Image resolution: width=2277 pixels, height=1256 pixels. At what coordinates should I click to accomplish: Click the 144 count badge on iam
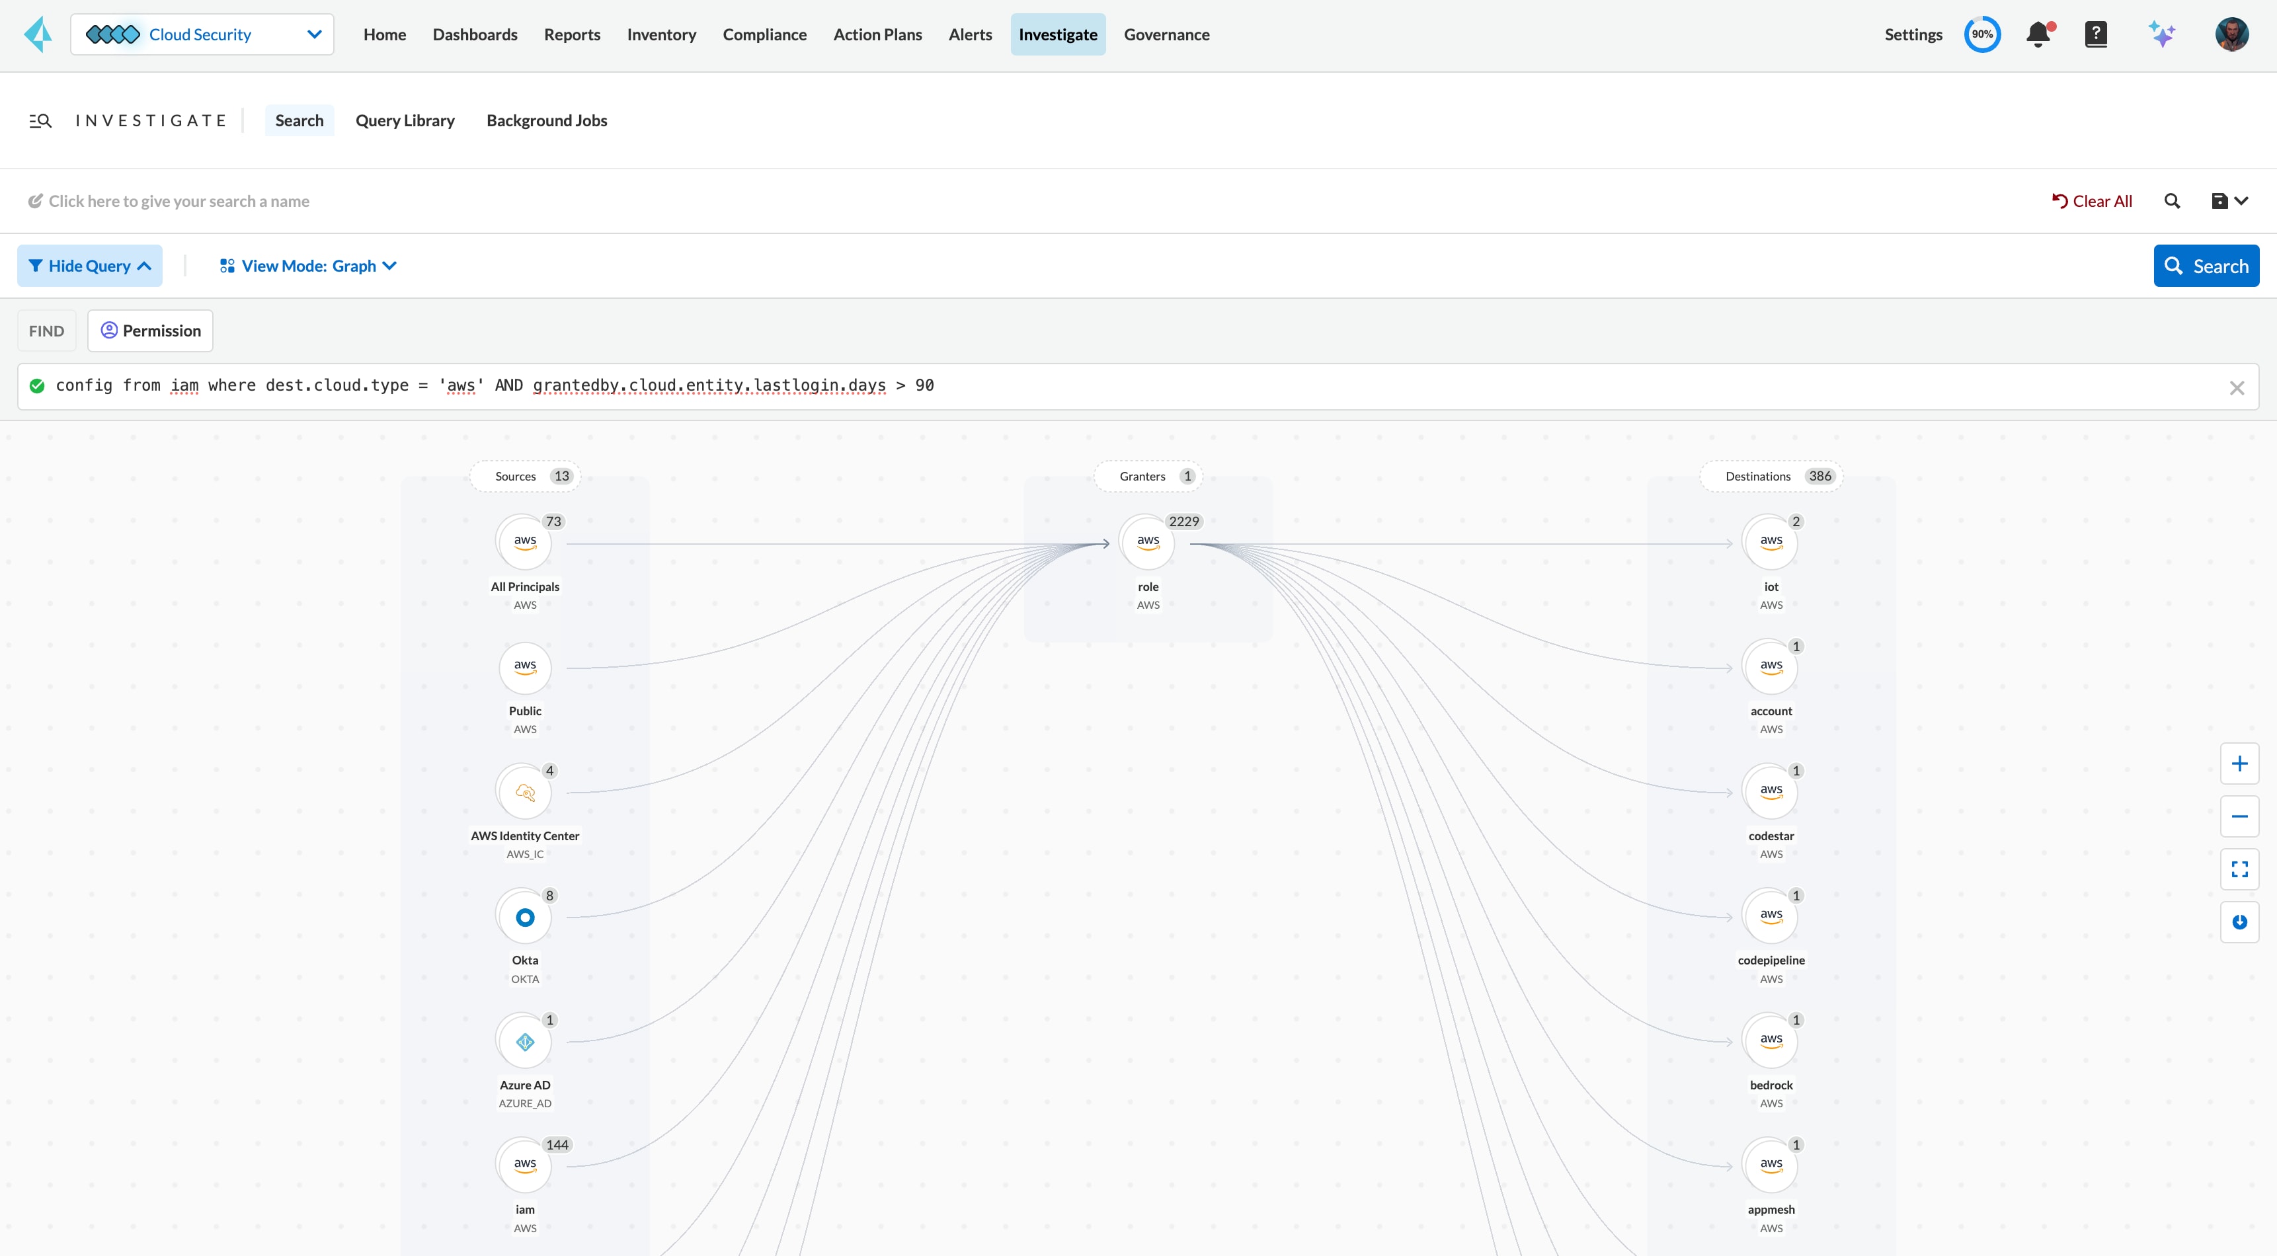pyautogui.click(x=557, y=1145)
